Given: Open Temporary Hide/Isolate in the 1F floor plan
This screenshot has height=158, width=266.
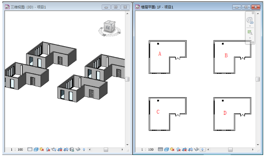Looking at the screenshot, I should pyautogui.click(x=197, y=149).
